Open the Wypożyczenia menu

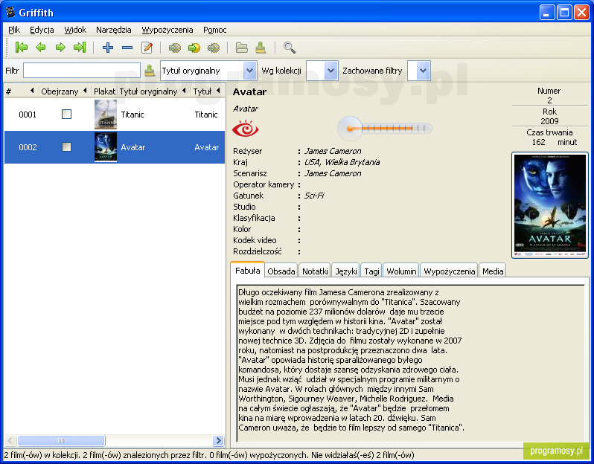pyautogui.click(x=167, y=30)
